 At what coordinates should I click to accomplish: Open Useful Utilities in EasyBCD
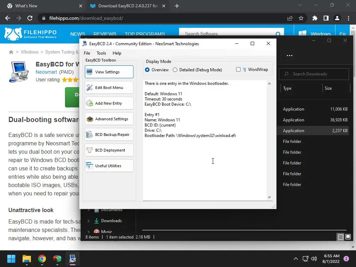(x=109, y=166)
